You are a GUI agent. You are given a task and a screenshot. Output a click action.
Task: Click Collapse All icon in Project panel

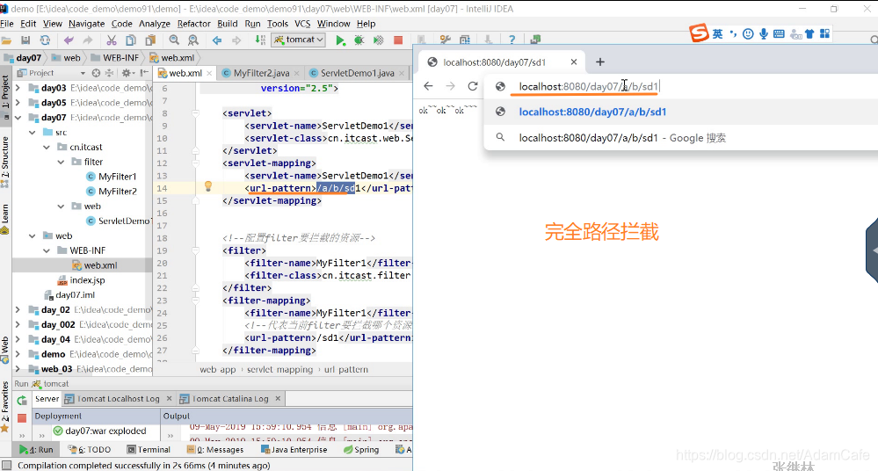click(x=109, y=73)
